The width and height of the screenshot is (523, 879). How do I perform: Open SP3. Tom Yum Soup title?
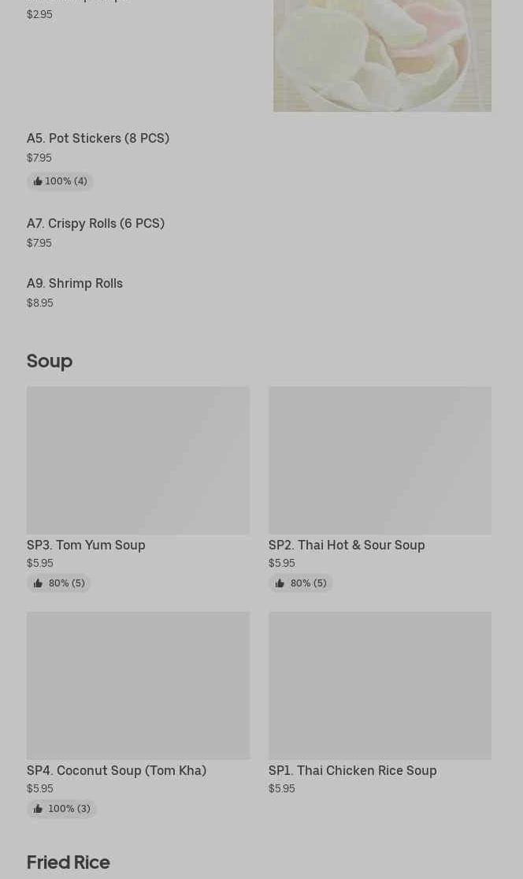click(86, 545)
